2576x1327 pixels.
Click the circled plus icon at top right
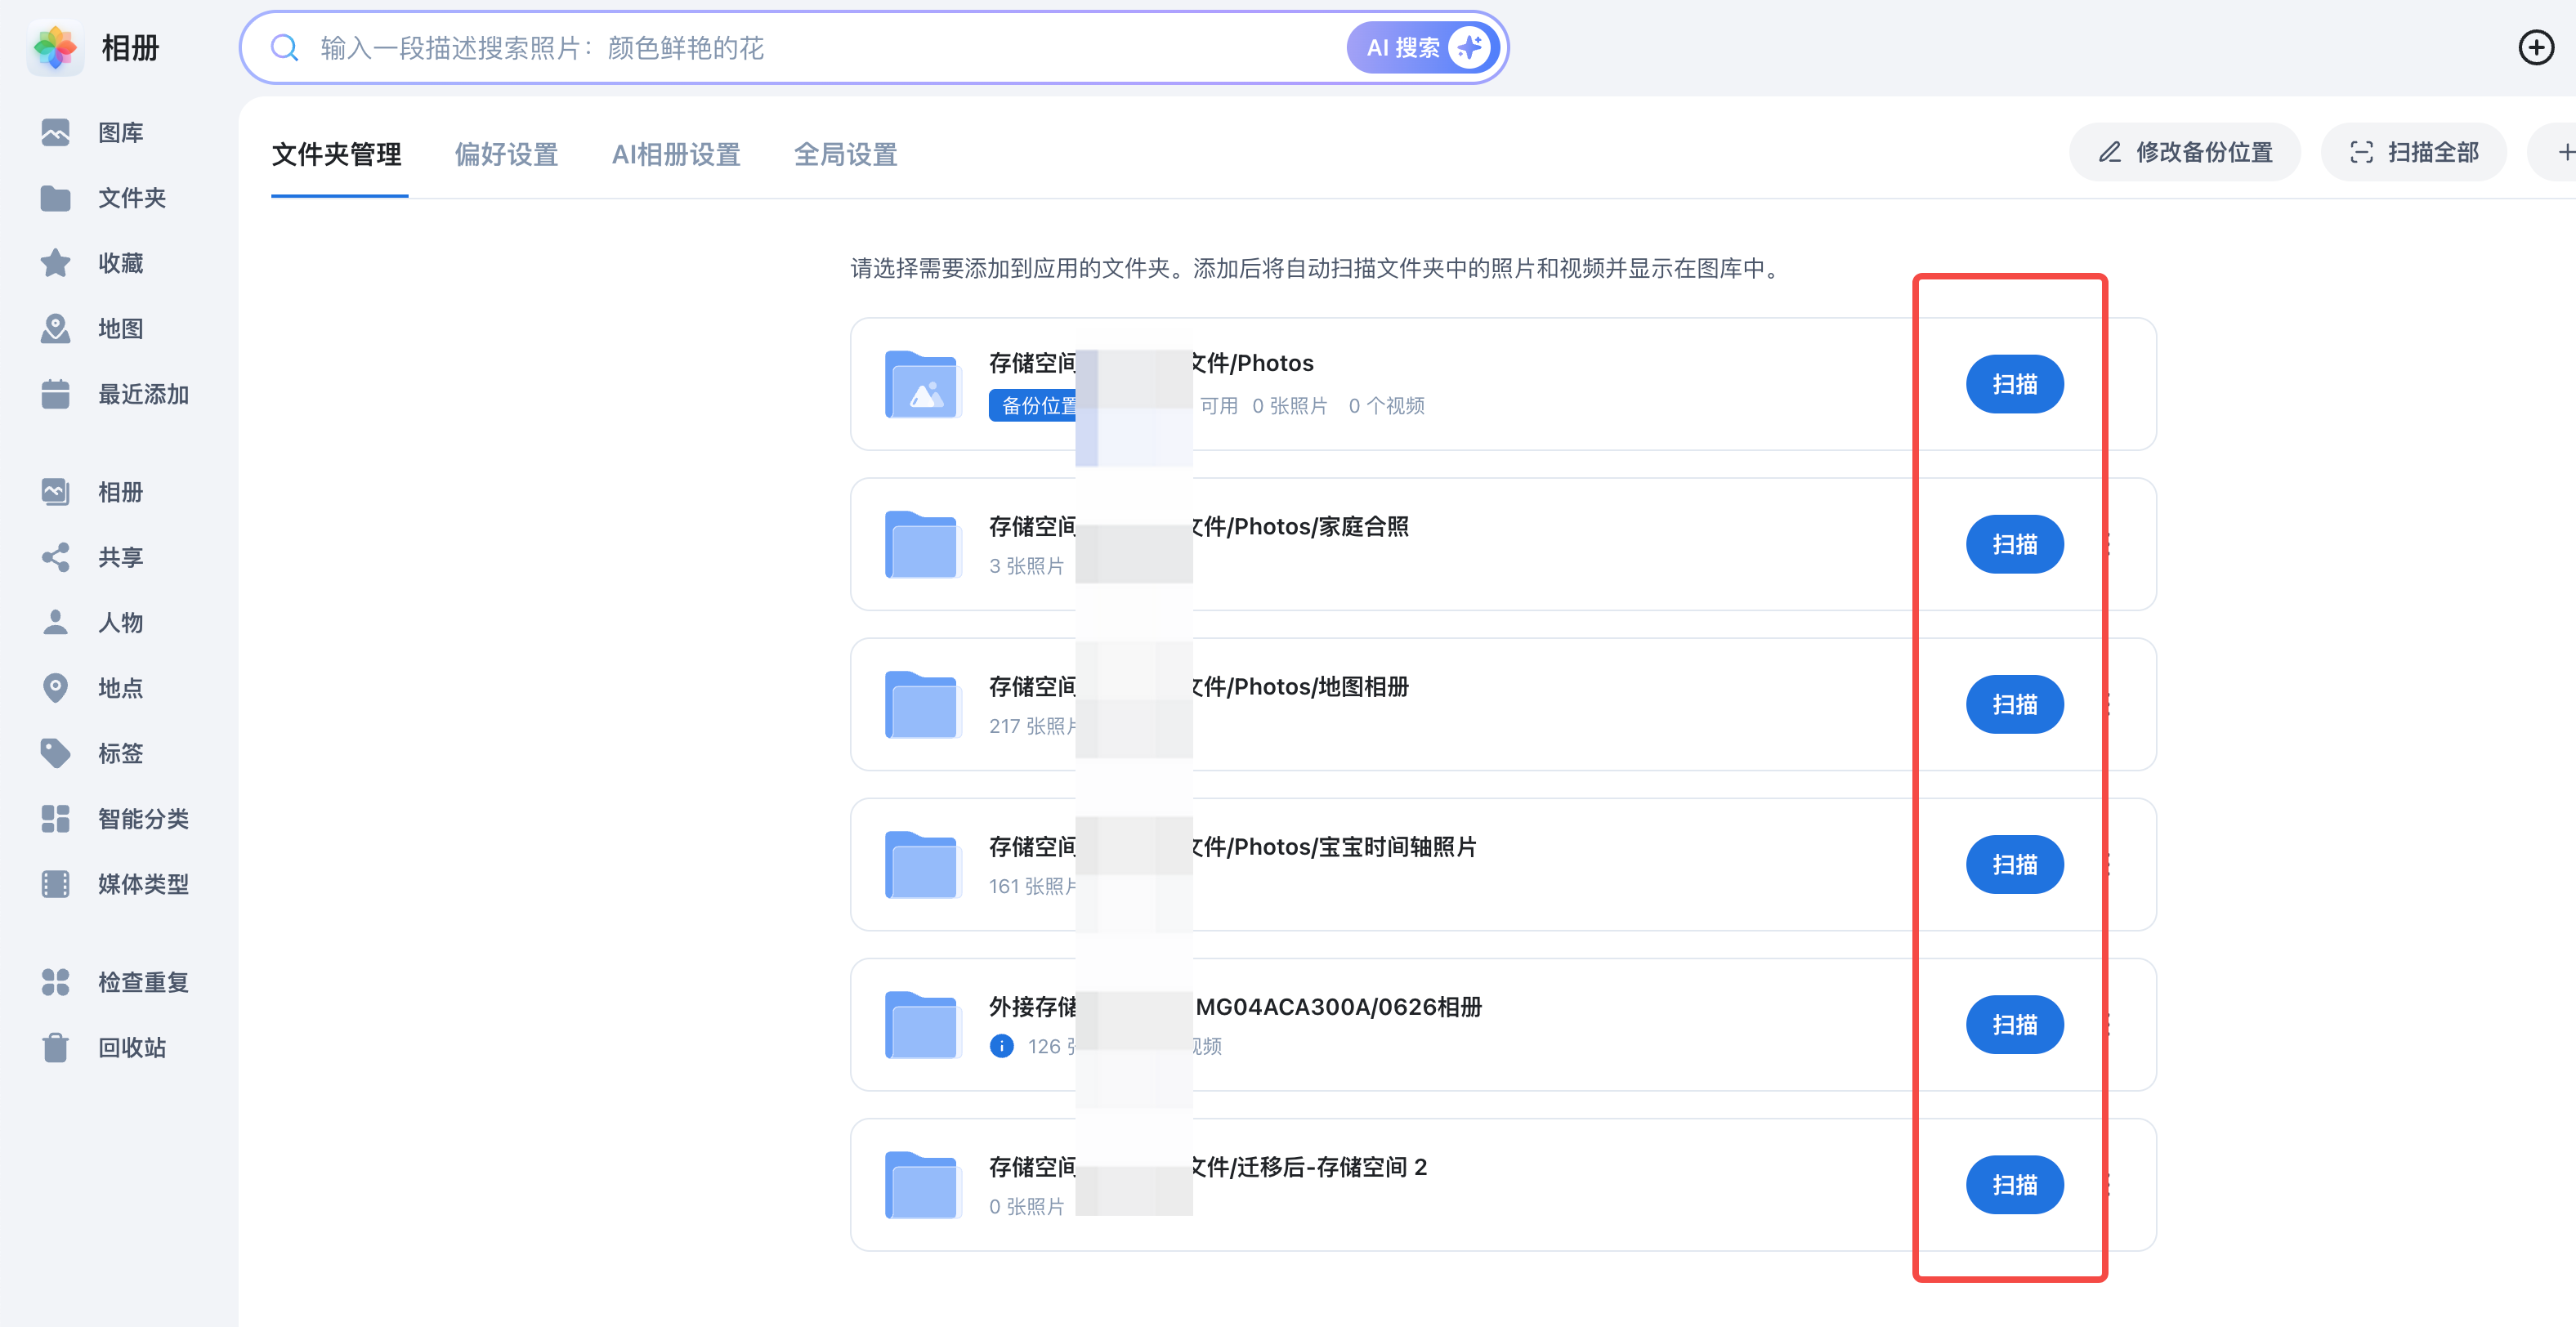2535,47
